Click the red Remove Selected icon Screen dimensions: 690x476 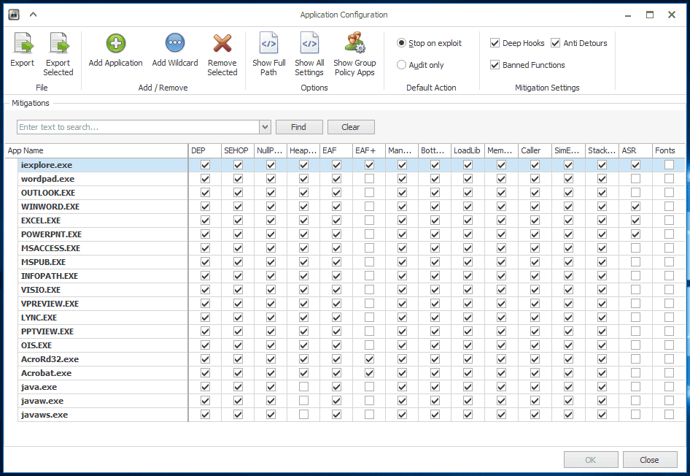222,43
